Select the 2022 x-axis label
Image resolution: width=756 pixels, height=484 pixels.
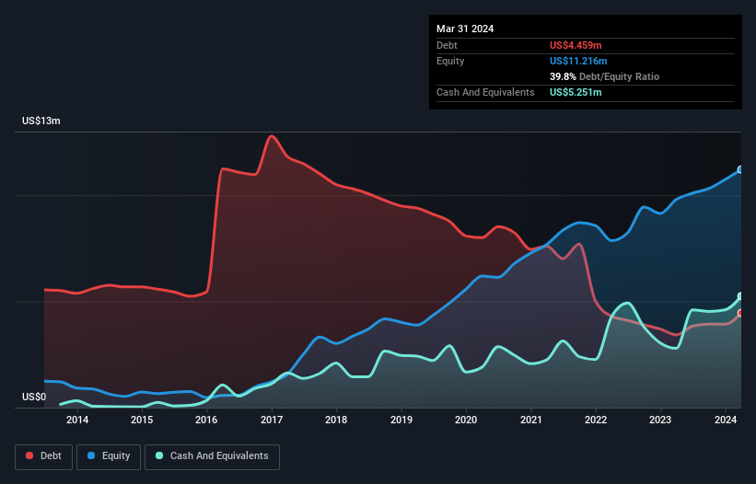tap(596, 420)
